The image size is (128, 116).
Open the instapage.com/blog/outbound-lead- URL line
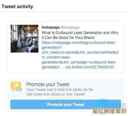[79, 42]
